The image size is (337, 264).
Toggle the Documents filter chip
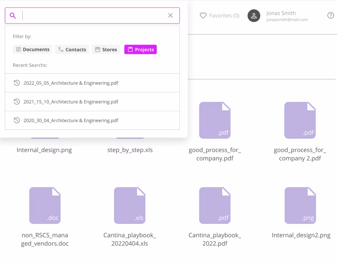click(x=33, y=49)
